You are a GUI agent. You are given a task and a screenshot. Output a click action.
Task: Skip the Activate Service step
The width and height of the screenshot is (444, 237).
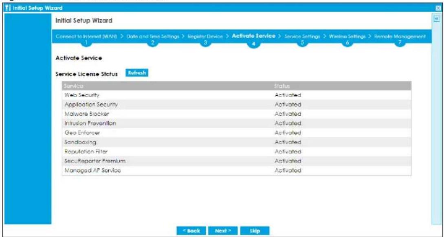point(255,231)
